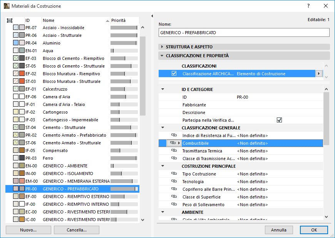Click the Nuovo... button
Viewport: 335px width, 238px height.
click(28, 230)
